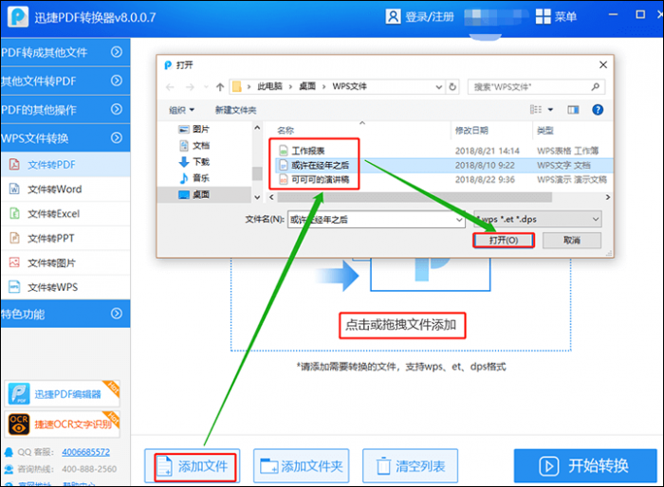Click the search magnifier icon

(595, 87)
